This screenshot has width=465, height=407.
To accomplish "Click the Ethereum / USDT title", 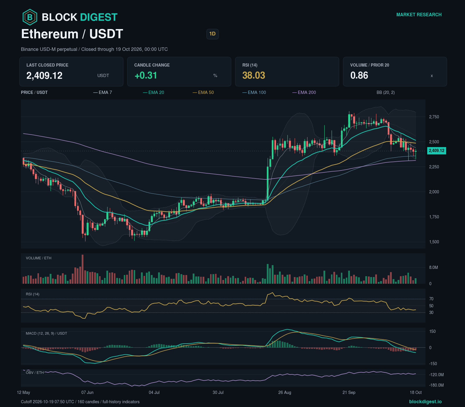I will point(72,34).
